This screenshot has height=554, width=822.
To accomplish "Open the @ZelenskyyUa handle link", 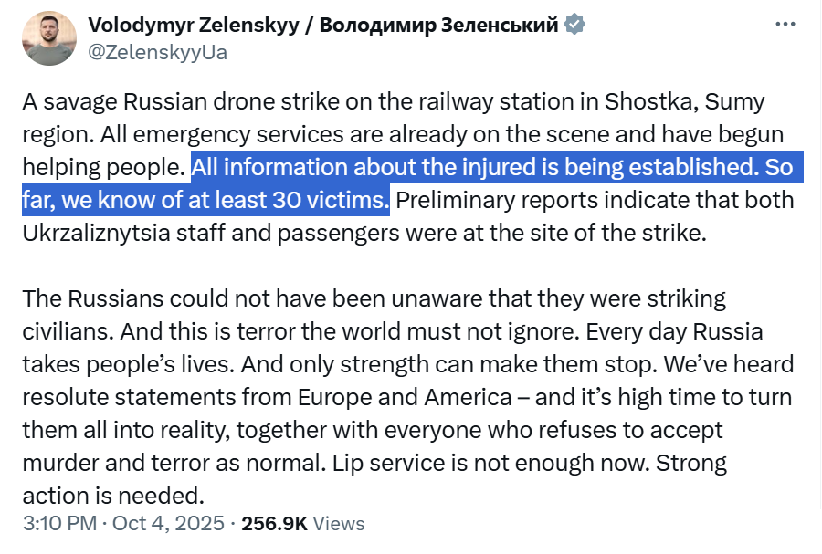I will tap(156, 52).
